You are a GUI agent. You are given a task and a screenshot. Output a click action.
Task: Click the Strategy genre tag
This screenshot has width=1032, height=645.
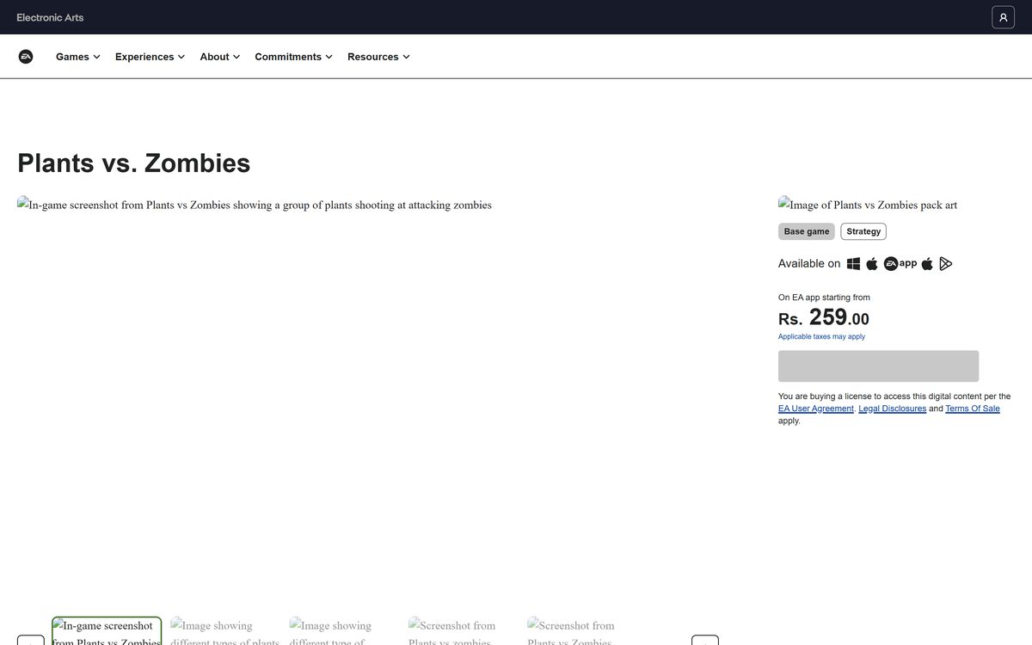(863, 231)
